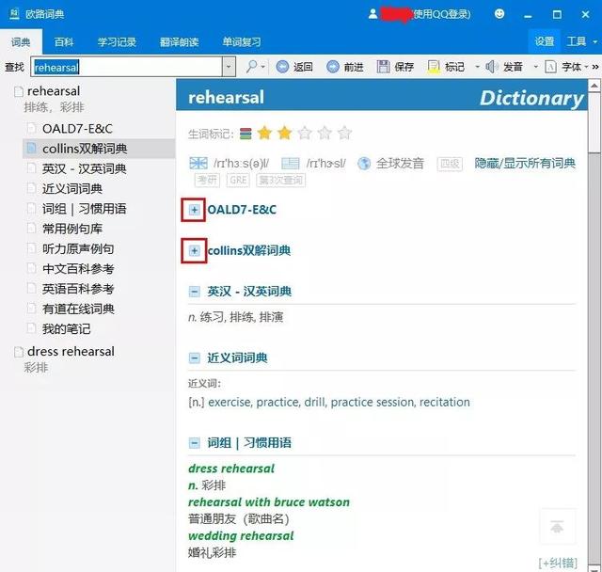The height and width of the screenshot is (572, 602).
Task: Open the 学习记录 tab
Action: coord(117,41)
